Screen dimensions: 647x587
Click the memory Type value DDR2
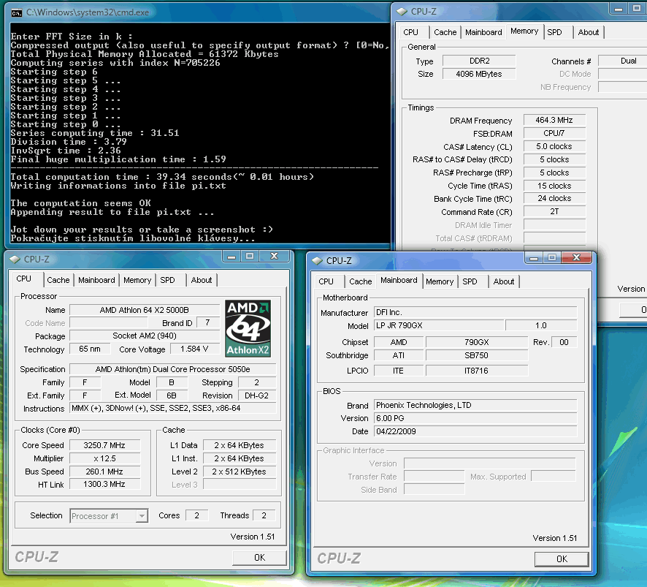(x=479, y=61)
